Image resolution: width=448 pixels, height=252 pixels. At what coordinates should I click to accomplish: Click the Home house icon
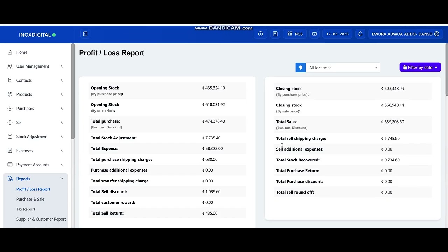(10, 52)
